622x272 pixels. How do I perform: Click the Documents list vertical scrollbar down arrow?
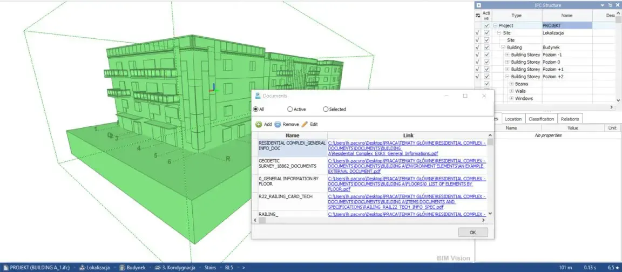coord(490,213)
